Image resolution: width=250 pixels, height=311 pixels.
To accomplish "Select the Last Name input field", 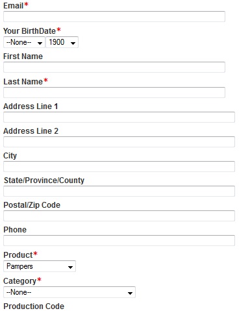I will pyautogui.click(x=114, y=92).
